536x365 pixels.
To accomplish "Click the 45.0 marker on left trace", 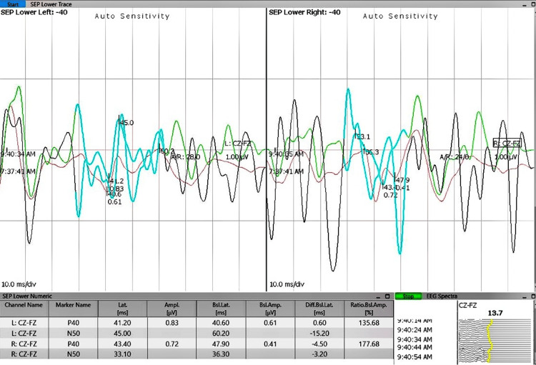I will (x=126, y=123).
